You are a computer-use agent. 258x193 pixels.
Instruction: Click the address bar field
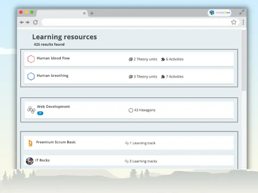(140, 22)
